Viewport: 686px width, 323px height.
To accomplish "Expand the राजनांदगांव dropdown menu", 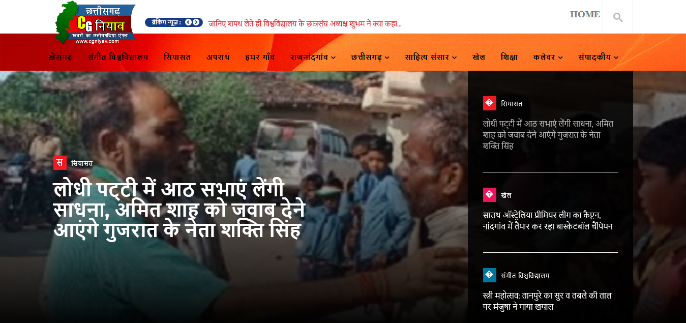I will point(313,57).
